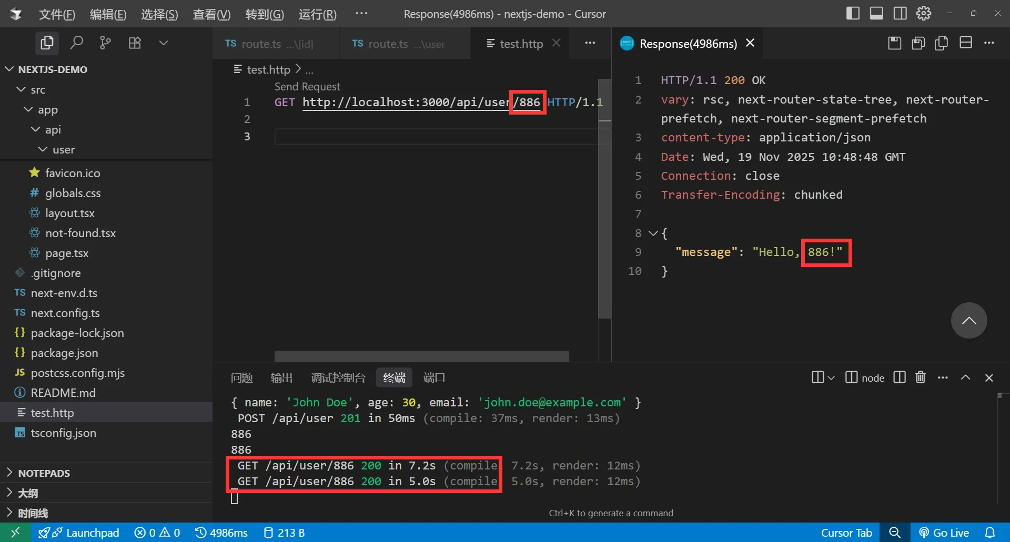
Task: Open the new terminal profile dropdown arrow
Action: pos(831,377)
